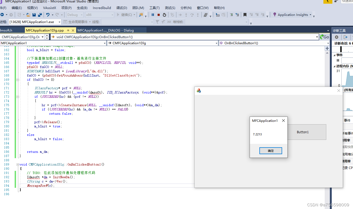
Task: Click the undo icon
Action: 48,15
